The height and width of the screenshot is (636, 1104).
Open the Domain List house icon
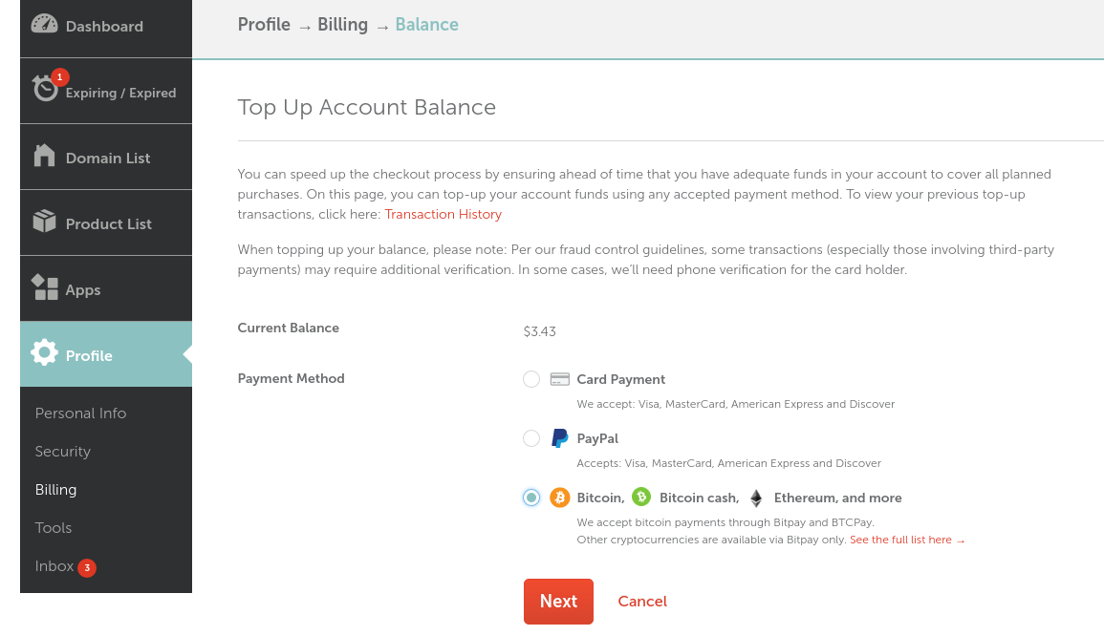[44, 156]
